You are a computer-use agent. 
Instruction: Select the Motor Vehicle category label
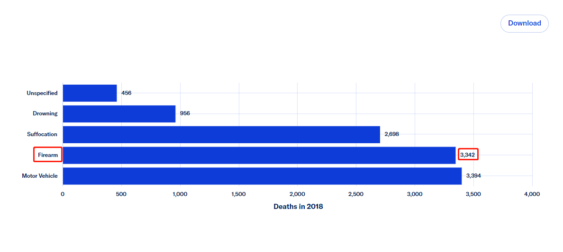point(40,176)
